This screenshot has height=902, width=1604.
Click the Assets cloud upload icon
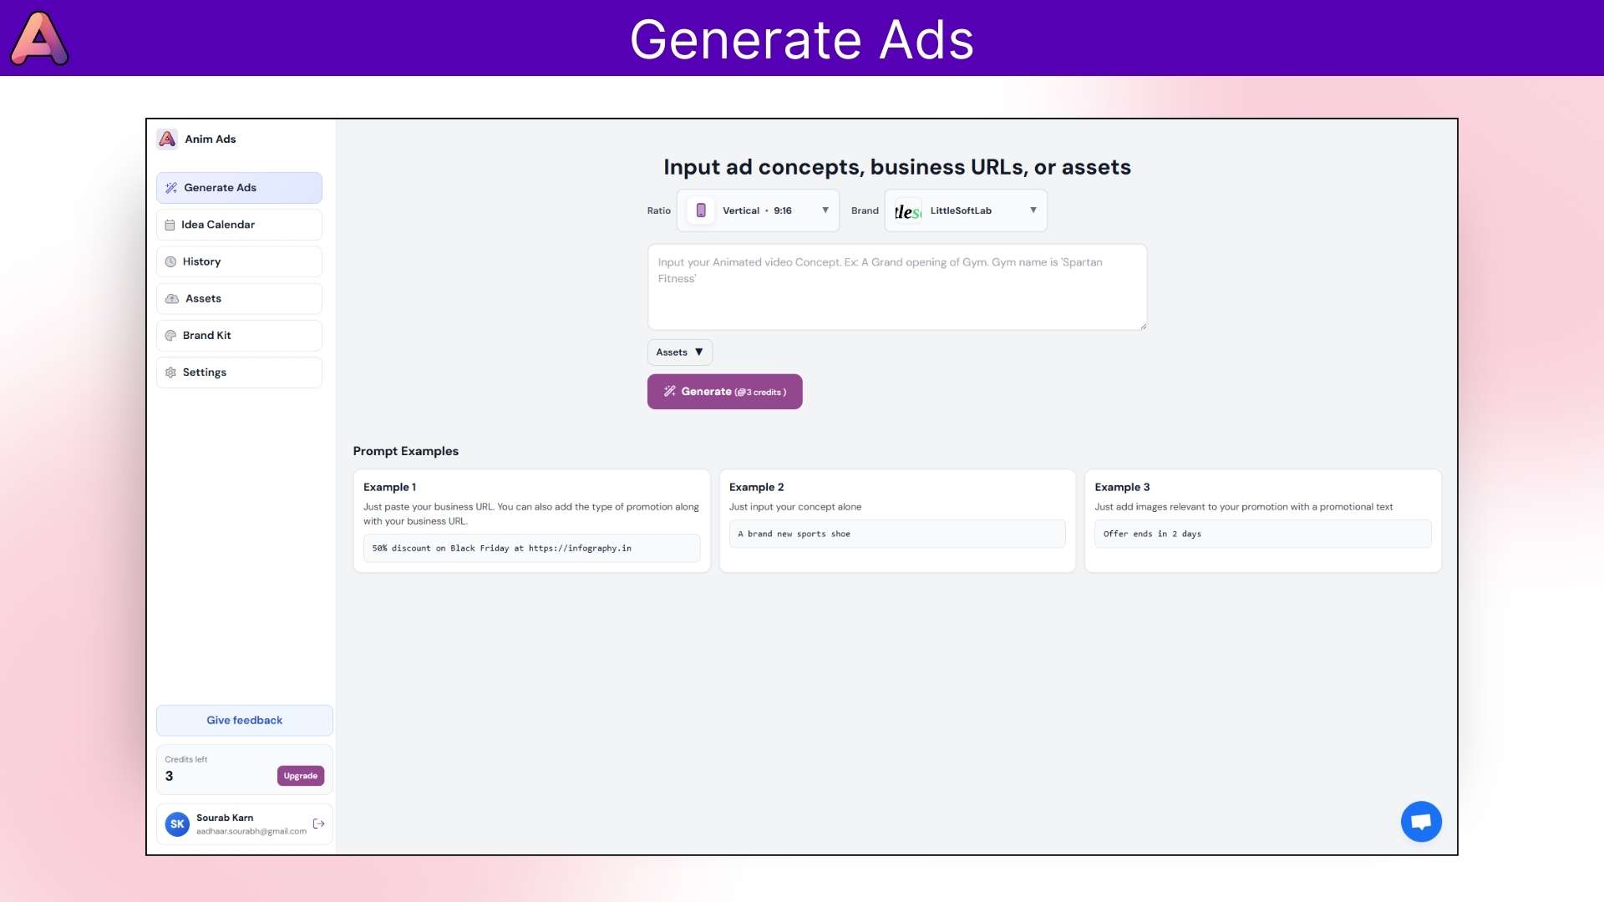pos(170,298)
